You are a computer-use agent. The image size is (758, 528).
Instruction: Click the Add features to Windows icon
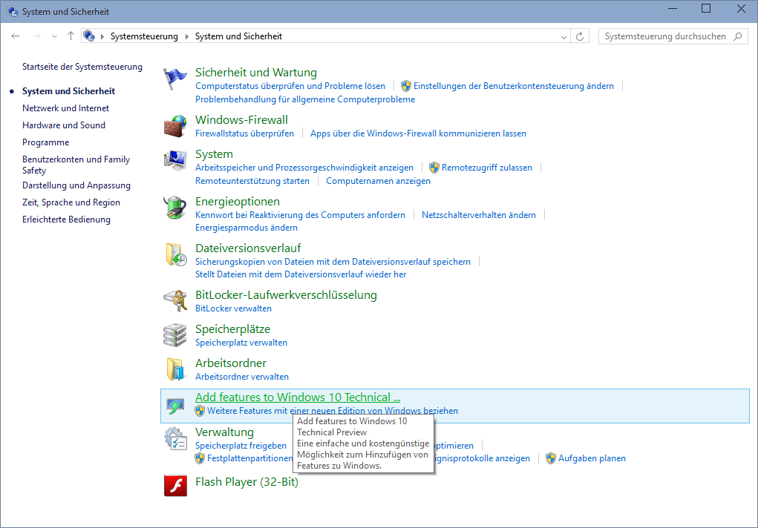[x=175, y=405]
